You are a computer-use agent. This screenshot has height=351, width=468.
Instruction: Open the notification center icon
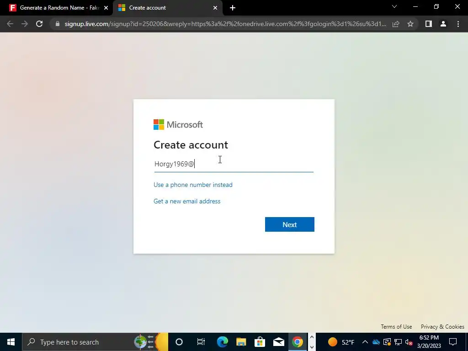pyautogui.click(x=453, y=342)
